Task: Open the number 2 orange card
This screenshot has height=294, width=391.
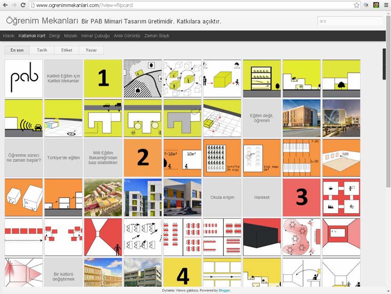Action: tap(143, 158)
